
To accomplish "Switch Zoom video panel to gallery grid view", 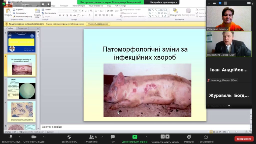I will click(226, 3).
